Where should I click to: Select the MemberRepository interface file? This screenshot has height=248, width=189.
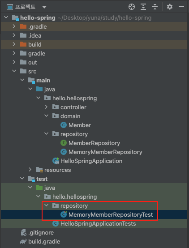pyautogui.click(x=94, y=143)
